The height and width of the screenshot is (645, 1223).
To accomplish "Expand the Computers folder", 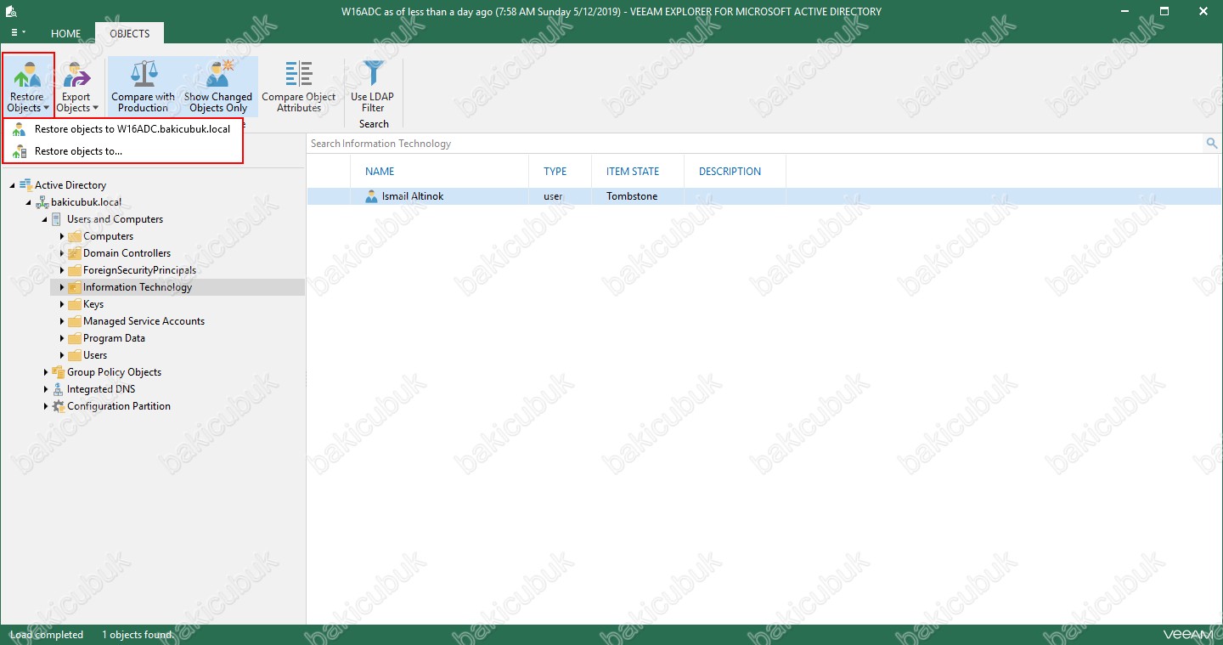I will (x=61, y=236).
